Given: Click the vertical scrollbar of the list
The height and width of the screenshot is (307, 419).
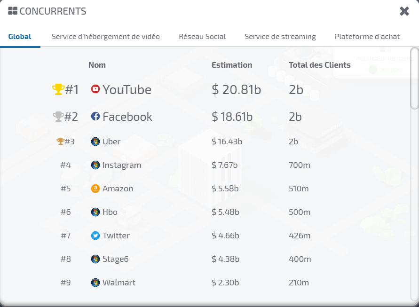Looking at the screenshot, I should [414, 79].
